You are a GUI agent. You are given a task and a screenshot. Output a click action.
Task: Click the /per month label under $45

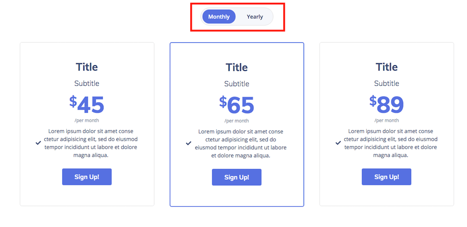coord(87,120)
